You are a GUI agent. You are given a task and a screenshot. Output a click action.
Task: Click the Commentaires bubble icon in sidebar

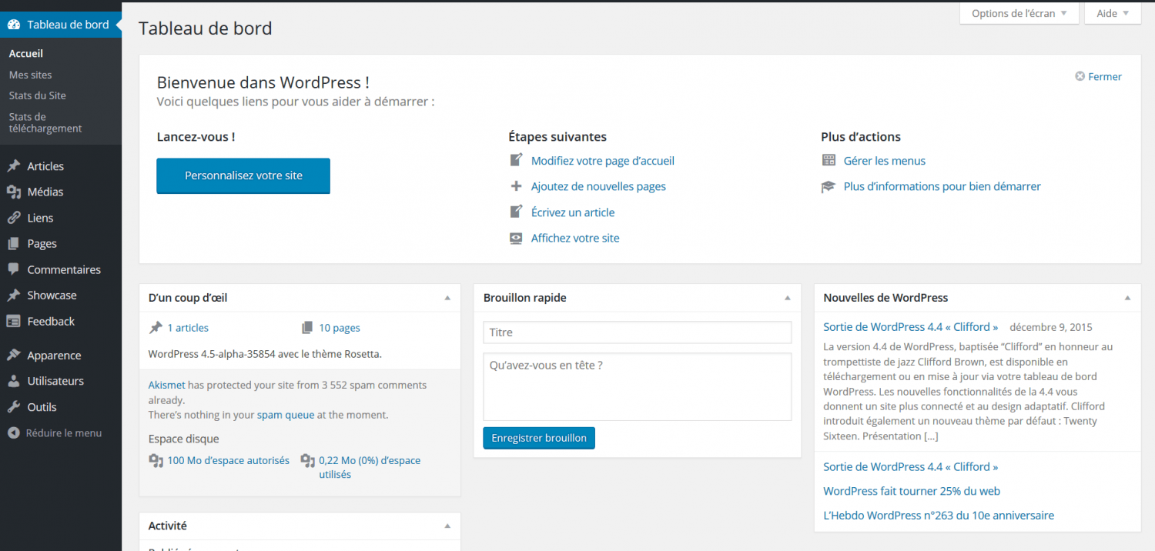[x=14, y=270]
